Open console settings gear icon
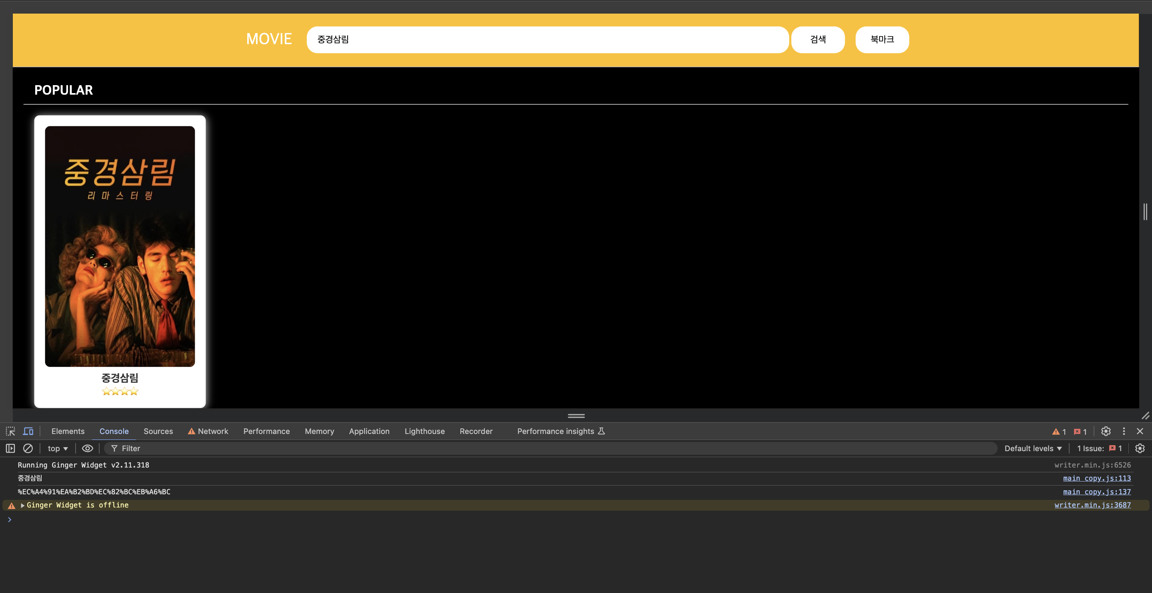This screenshot has height=593, width=1152. (x=1140, y=448)
